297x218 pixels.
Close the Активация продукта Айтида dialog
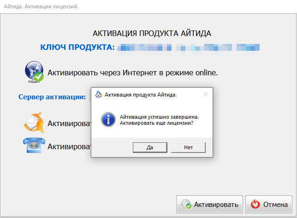pyautogui.click(x=206, y=94)
